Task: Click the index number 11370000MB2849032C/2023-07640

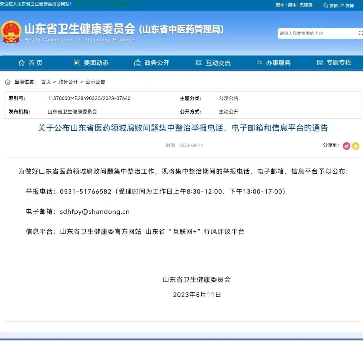Action: [89, 98]
